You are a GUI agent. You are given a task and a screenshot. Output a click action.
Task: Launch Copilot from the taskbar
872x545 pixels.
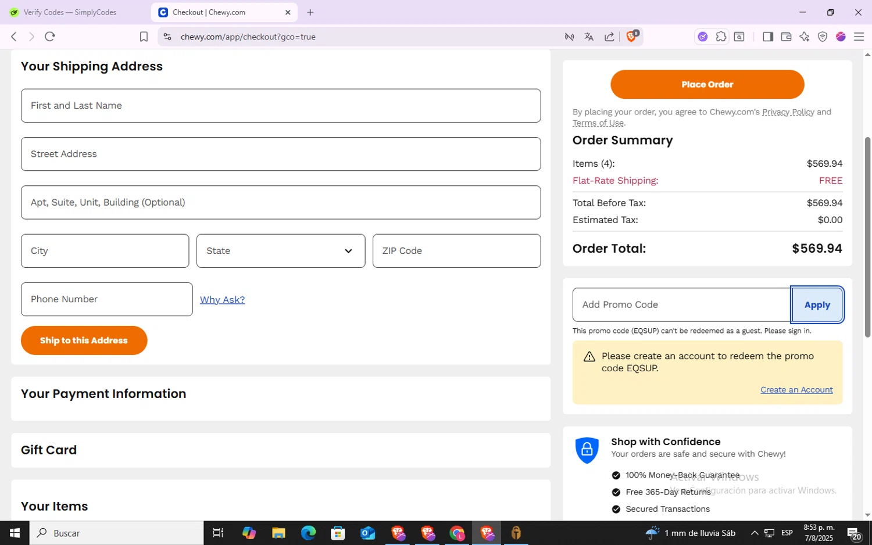click(249, 533)
